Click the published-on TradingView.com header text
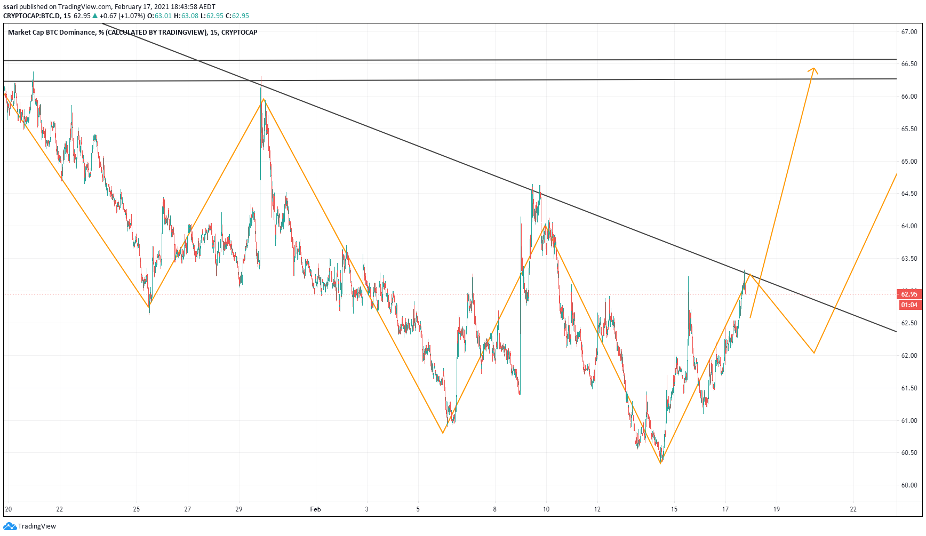 pyautogui.click(x=66, y=7)
